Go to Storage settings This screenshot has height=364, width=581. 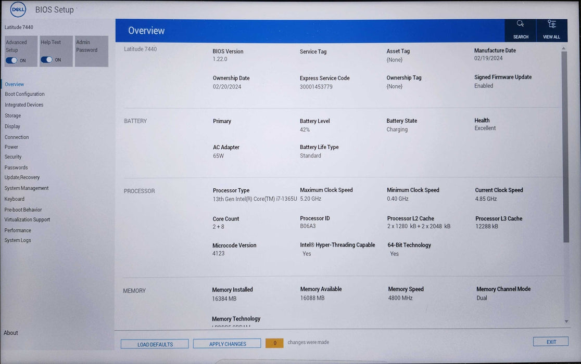tap(12, 115)
